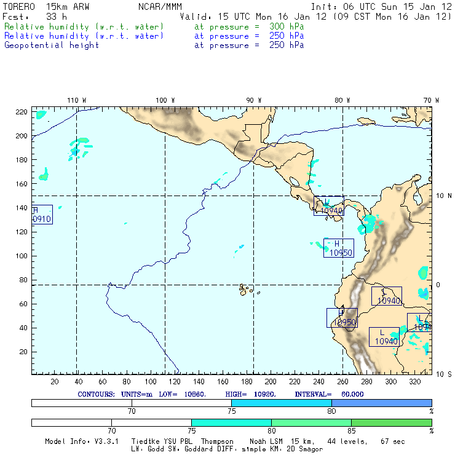Click the 'Init: 06 UTC Sun 15 Jan 12' text
455x455 pixels.
coord(381,7)
